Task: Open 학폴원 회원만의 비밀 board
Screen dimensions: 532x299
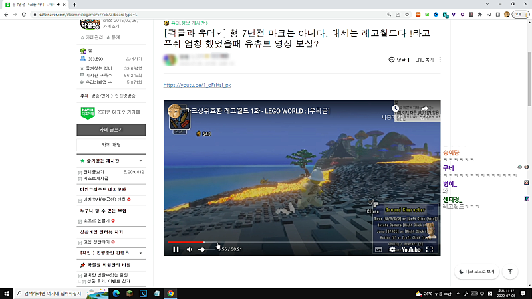Action: coord(108,265)
